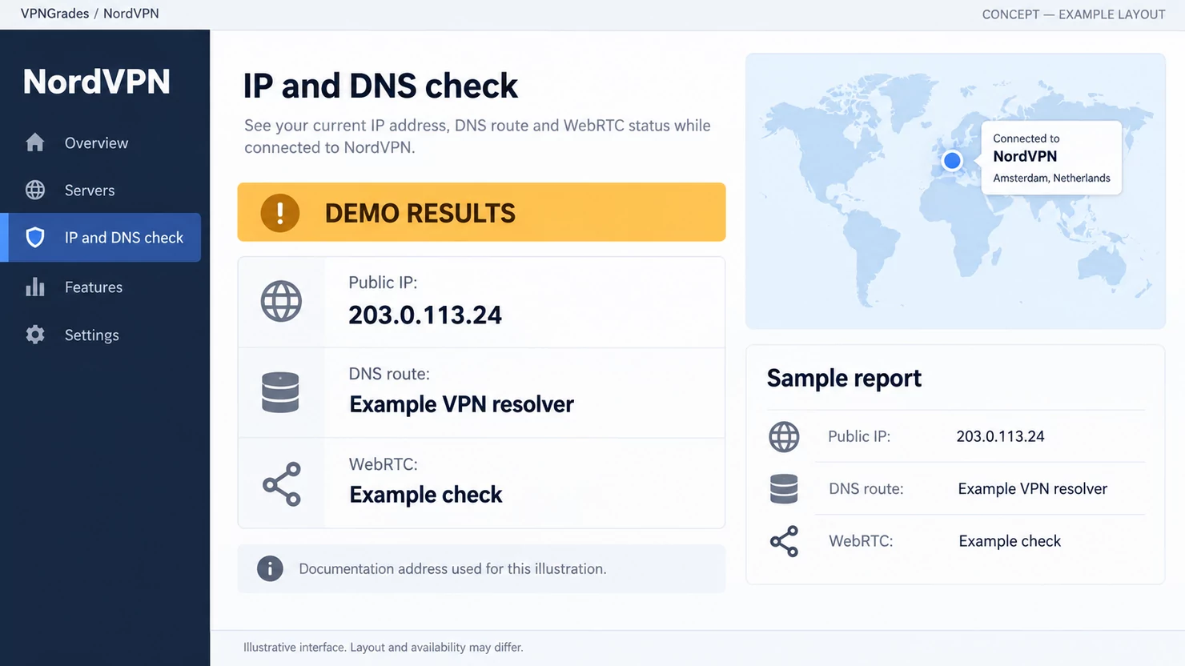Click the database icon in Sample report
Screen dimensions: 1185x666
(784, 488)
